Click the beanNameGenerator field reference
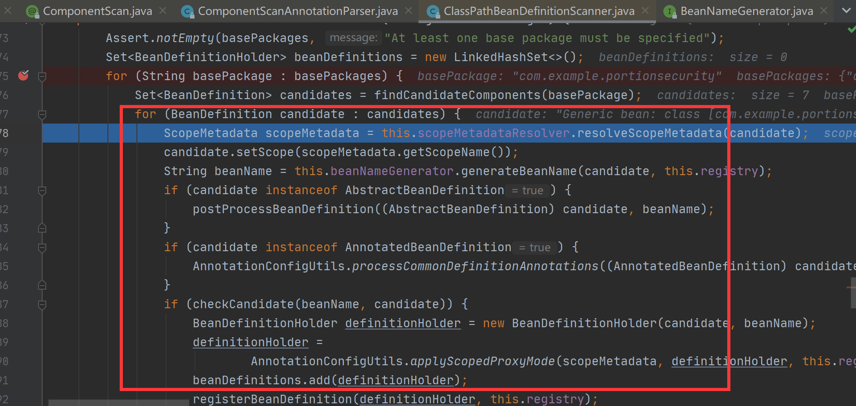The width and height of the screenshot is (856, 406). tap(392, 171)
